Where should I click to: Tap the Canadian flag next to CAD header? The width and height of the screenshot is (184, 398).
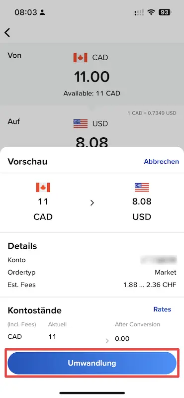(80, 57)
